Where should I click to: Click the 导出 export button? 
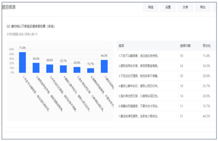pos(203,7)
